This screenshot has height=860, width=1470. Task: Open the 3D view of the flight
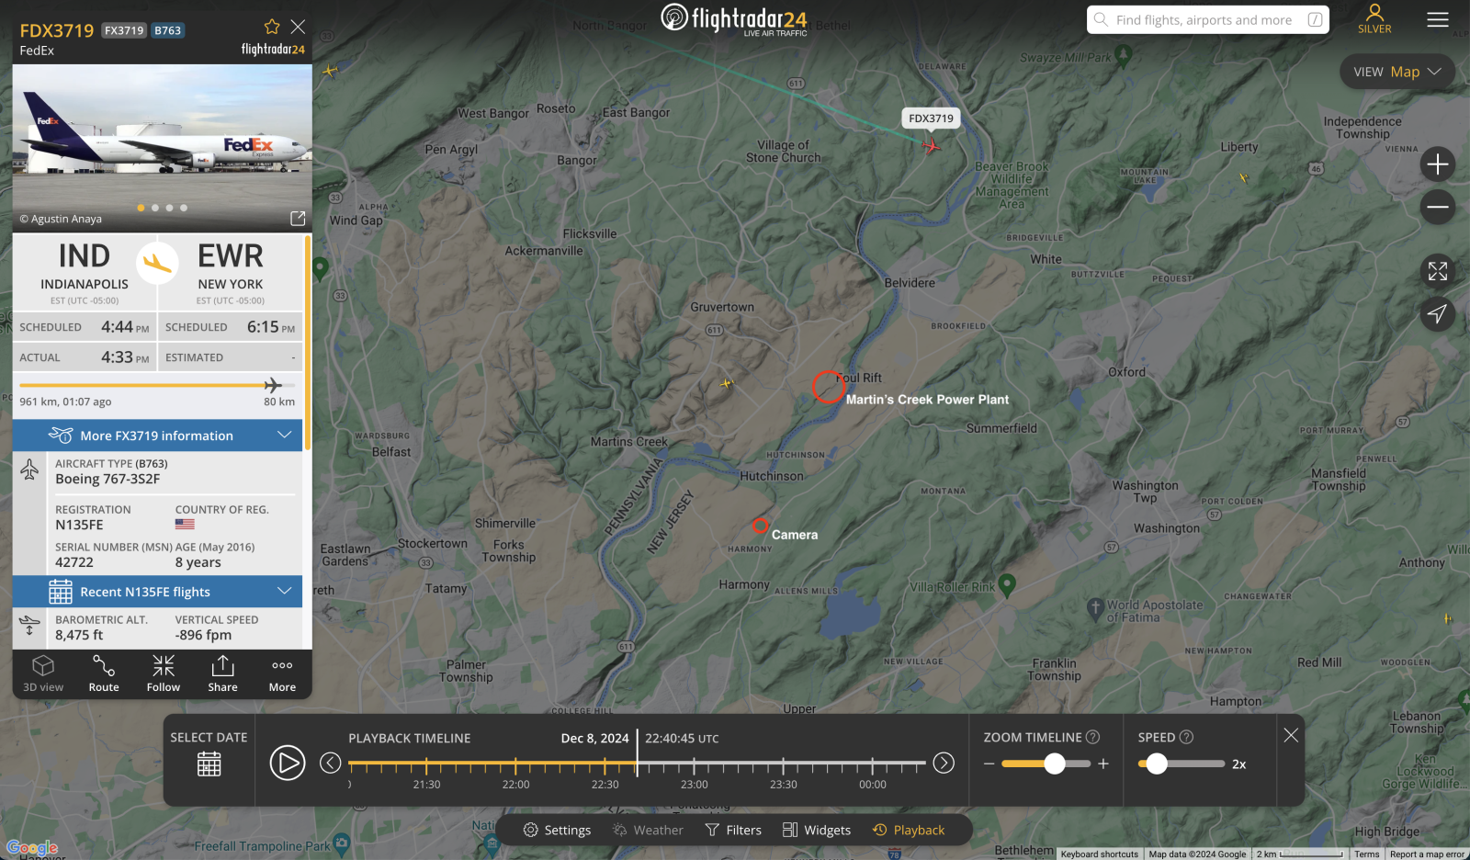coord(43,673)
